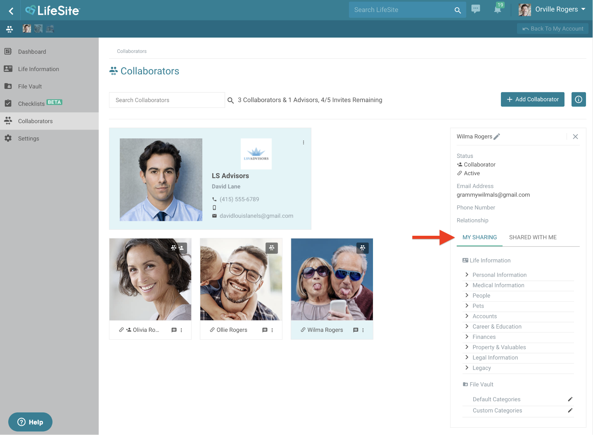The width and height of the screenshot is (593, 435).
Task: Open Dashboard in the sidebar
Action: [49, 52]
